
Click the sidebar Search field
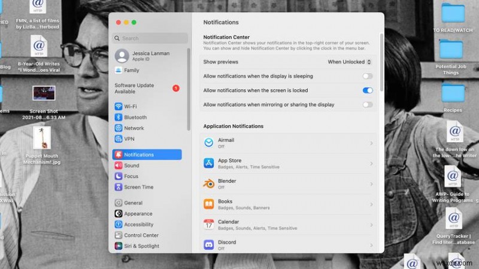[x=150, y=38]
